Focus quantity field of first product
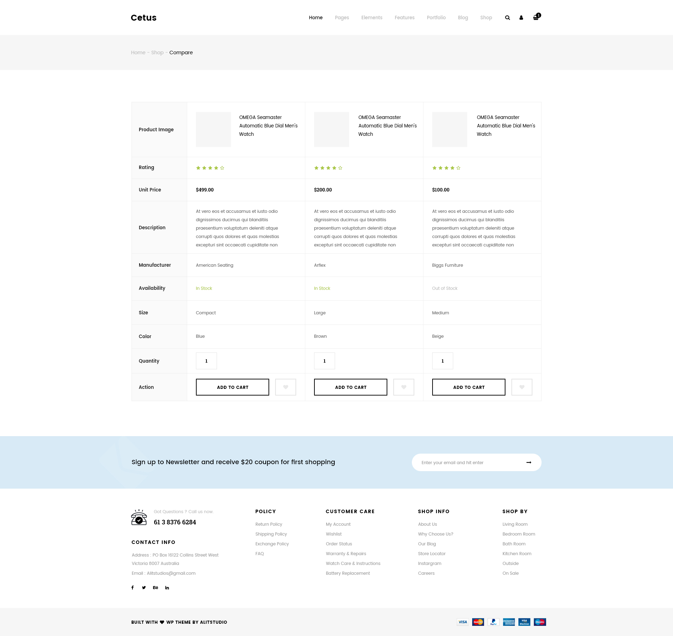This screenshot has width=673, height=636. [206, 361]
